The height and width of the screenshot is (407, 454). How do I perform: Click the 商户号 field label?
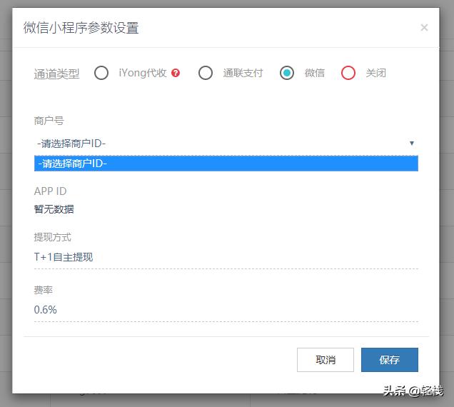[49, 121]
